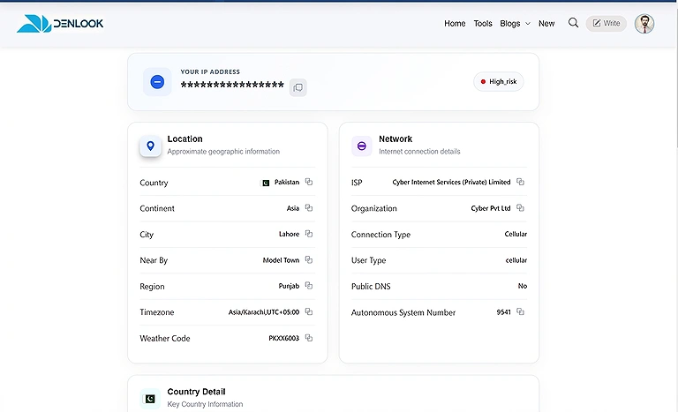Image resolution: width=678 pixels, height=412 pixels.
Task: Go to the Home menu item
Action: pyautogui.click(x=455, y=23)
